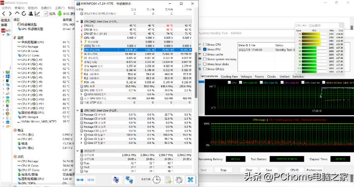This screenshot has width=354, height=187.
Task: Click the green BIOS update arrow
Action: [x=60, y=14]
